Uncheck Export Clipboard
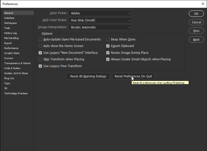207x151 pixels. click(x=108, y=46)
